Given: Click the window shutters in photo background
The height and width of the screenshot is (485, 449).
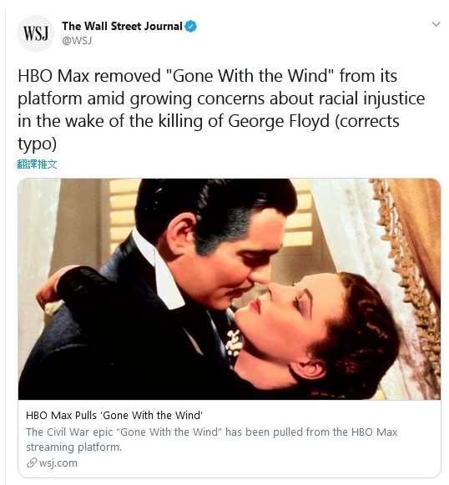Looking at the screenshot, I should (x=122, y=214).
